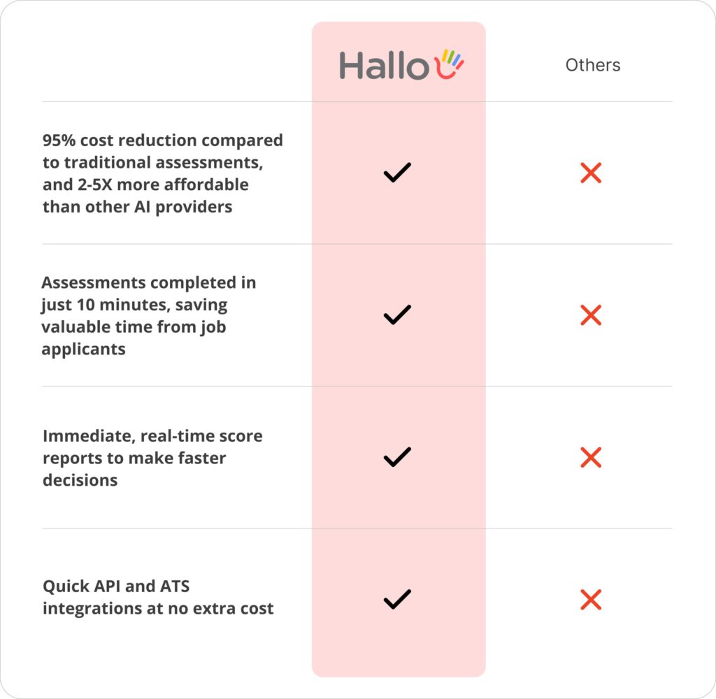Click the black checkmark for 95% cost reduction
The image size is (716, 699).
point(397,173)
